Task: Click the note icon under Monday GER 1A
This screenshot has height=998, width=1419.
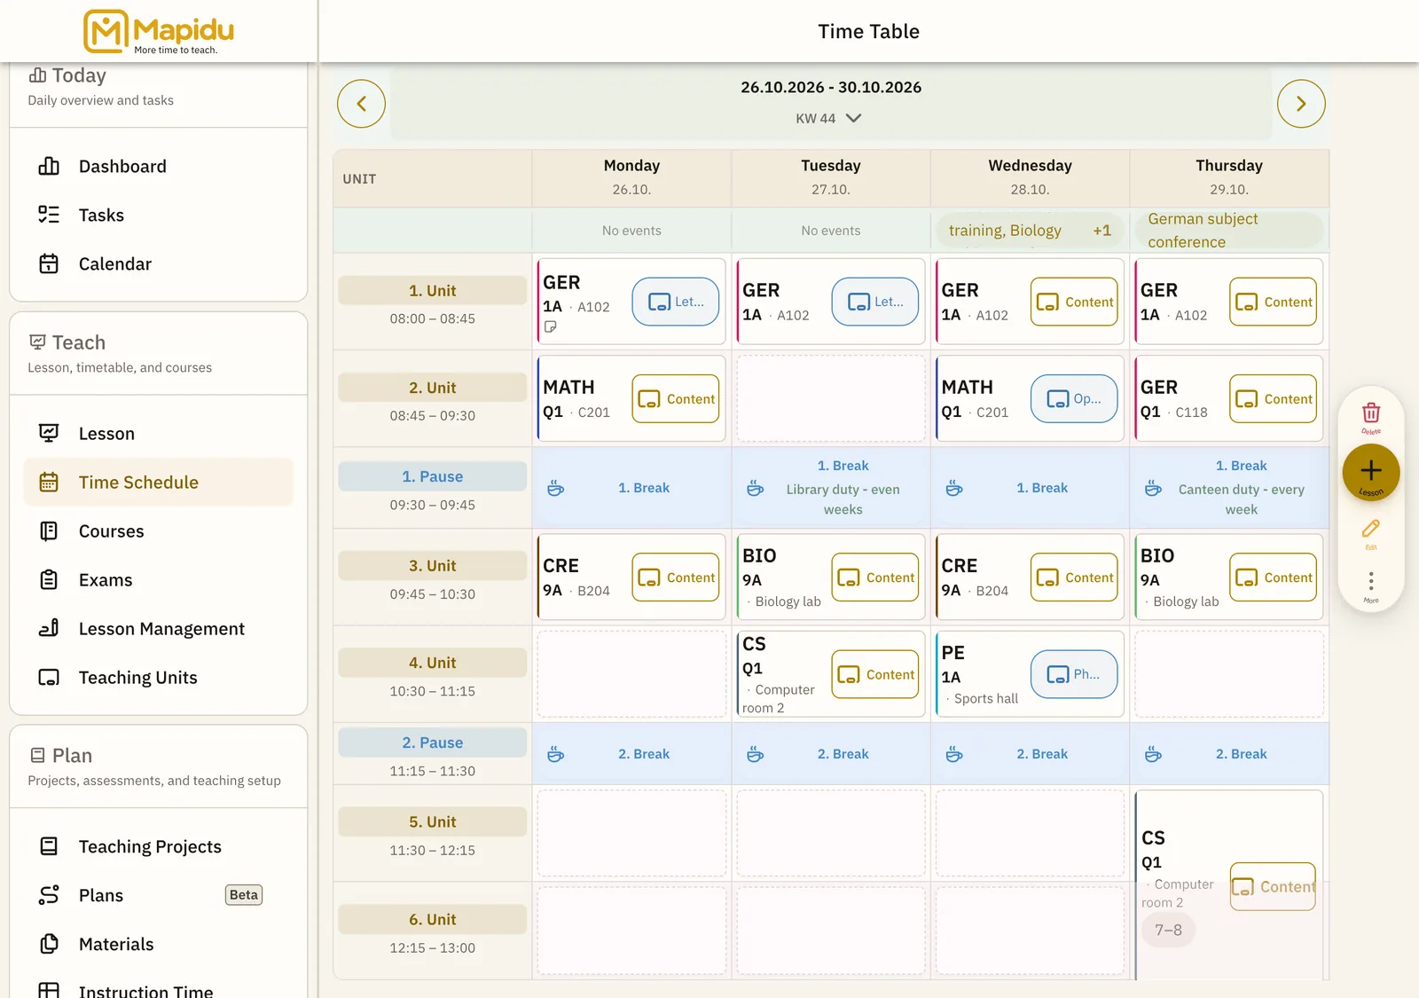Action: pos(550,327)
